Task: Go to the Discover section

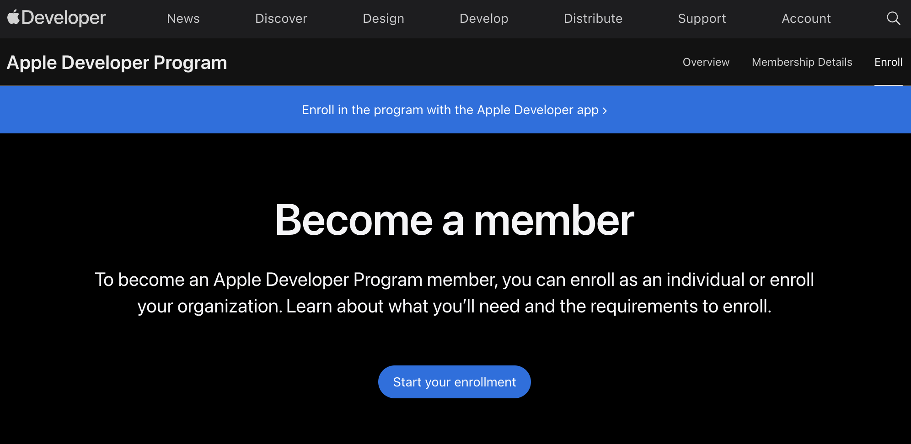Action: (281, 19)
